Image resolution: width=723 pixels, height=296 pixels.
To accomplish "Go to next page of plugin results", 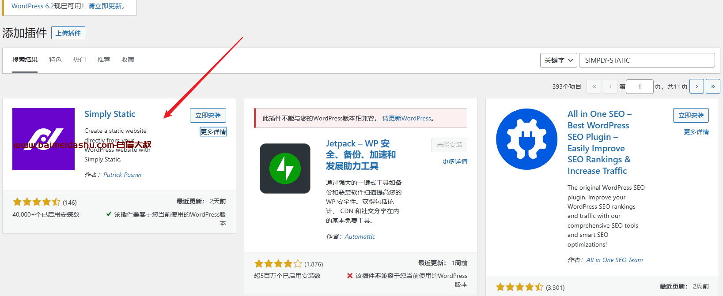I will (697, 86).
